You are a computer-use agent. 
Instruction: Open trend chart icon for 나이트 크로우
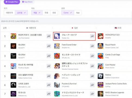(x=49, y=85)
